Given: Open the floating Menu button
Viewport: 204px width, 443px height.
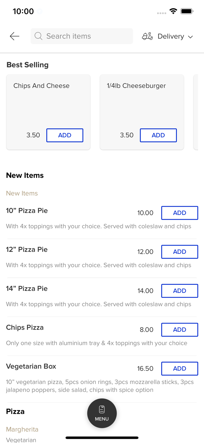Looking at the screenshot, I should pos(102,413).
